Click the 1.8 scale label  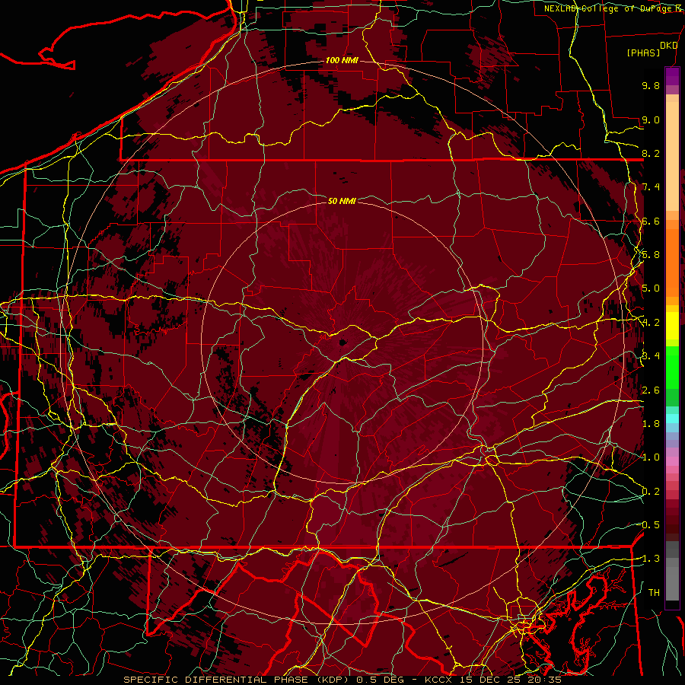pos(651,424)
